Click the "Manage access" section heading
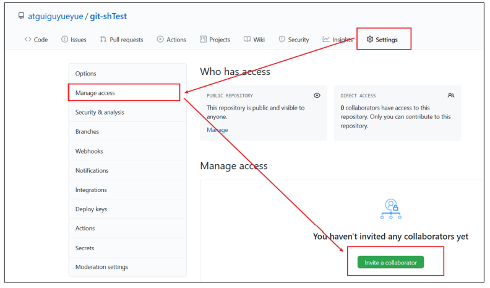 coord(234,166)
